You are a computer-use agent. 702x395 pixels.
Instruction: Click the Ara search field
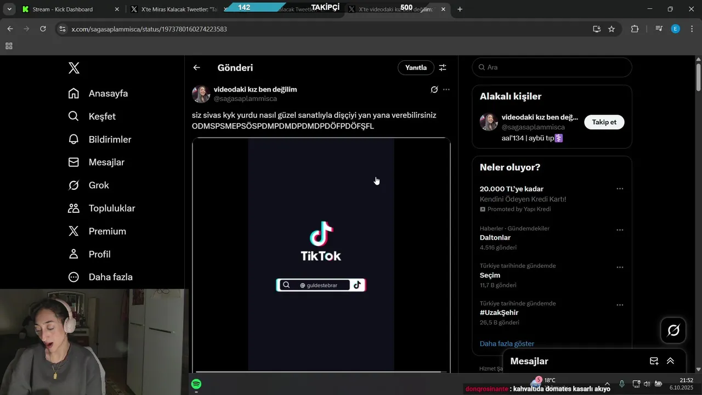click(552, 67)
